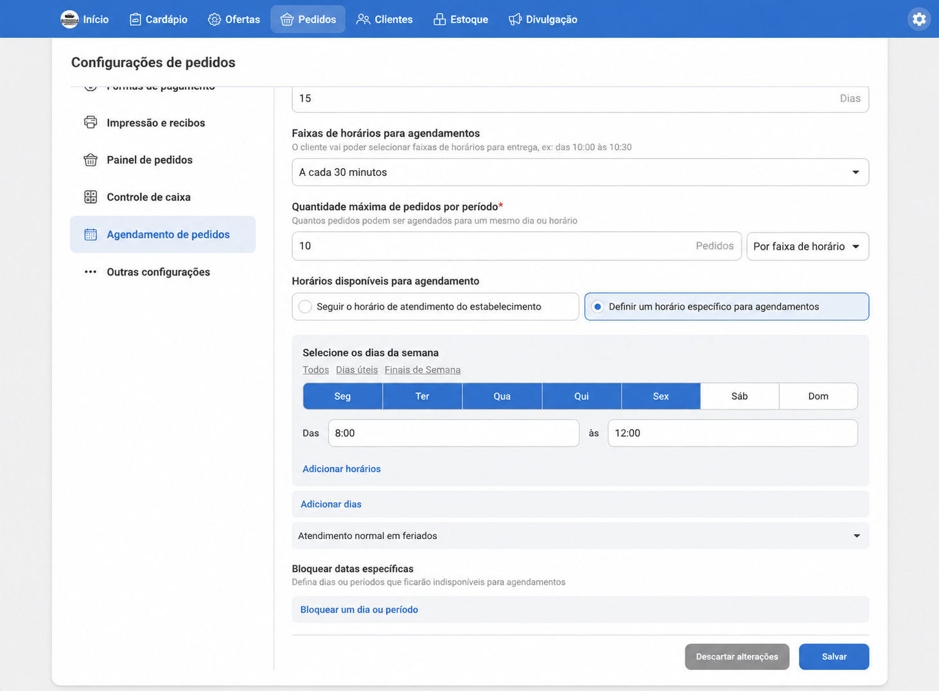Click the Finais de Semana link
939x691 pixels.
tap(423, 370)
